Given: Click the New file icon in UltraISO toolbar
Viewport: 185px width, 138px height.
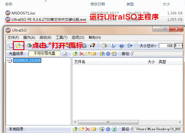Looking at the screenshot, I should pyautogui.click(x=11, y=46).
